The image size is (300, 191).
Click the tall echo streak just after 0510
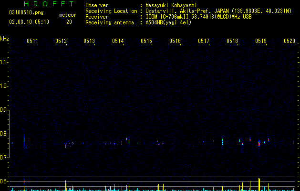click(x=24, y=141)
